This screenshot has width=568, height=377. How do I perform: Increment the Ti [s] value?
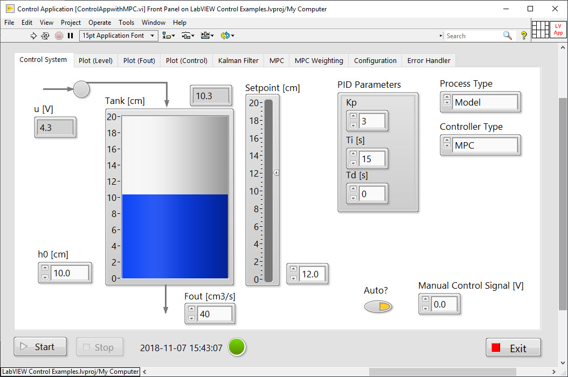pos(353,153)
